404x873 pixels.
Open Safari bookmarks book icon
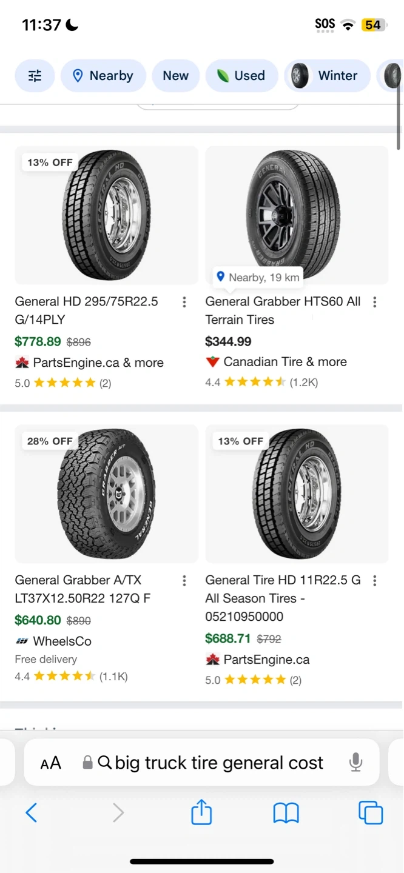pyautogui.click(x=286, y=812)
